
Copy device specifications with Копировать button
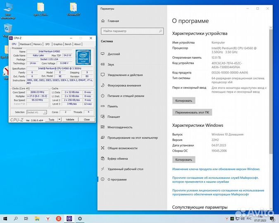pos(184,100)
